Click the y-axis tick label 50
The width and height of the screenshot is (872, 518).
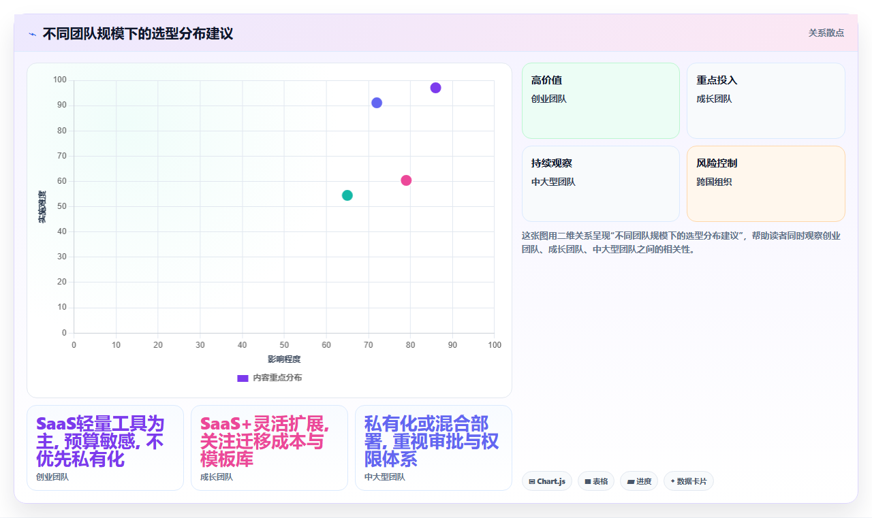click(x=62, y=206)
